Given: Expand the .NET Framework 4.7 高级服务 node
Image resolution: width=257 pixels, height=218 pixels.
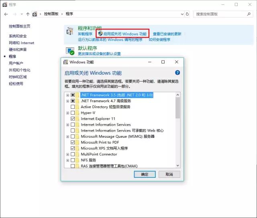Looking at the screenshot, I should click(68, 101).
